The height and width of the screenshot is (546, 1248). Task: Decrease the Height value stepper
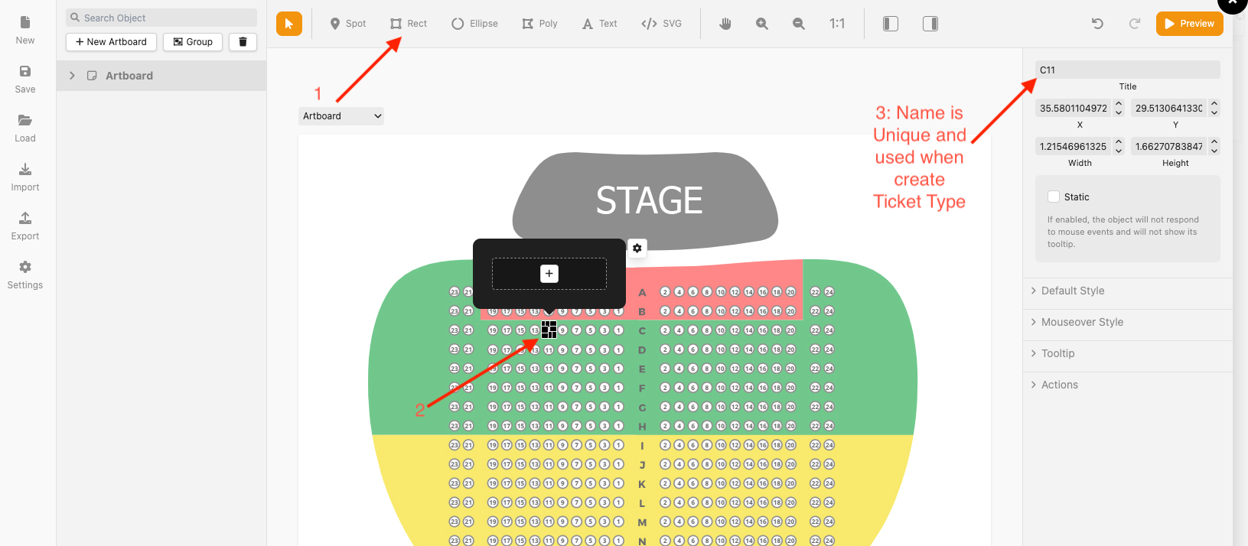point(1214,151)
